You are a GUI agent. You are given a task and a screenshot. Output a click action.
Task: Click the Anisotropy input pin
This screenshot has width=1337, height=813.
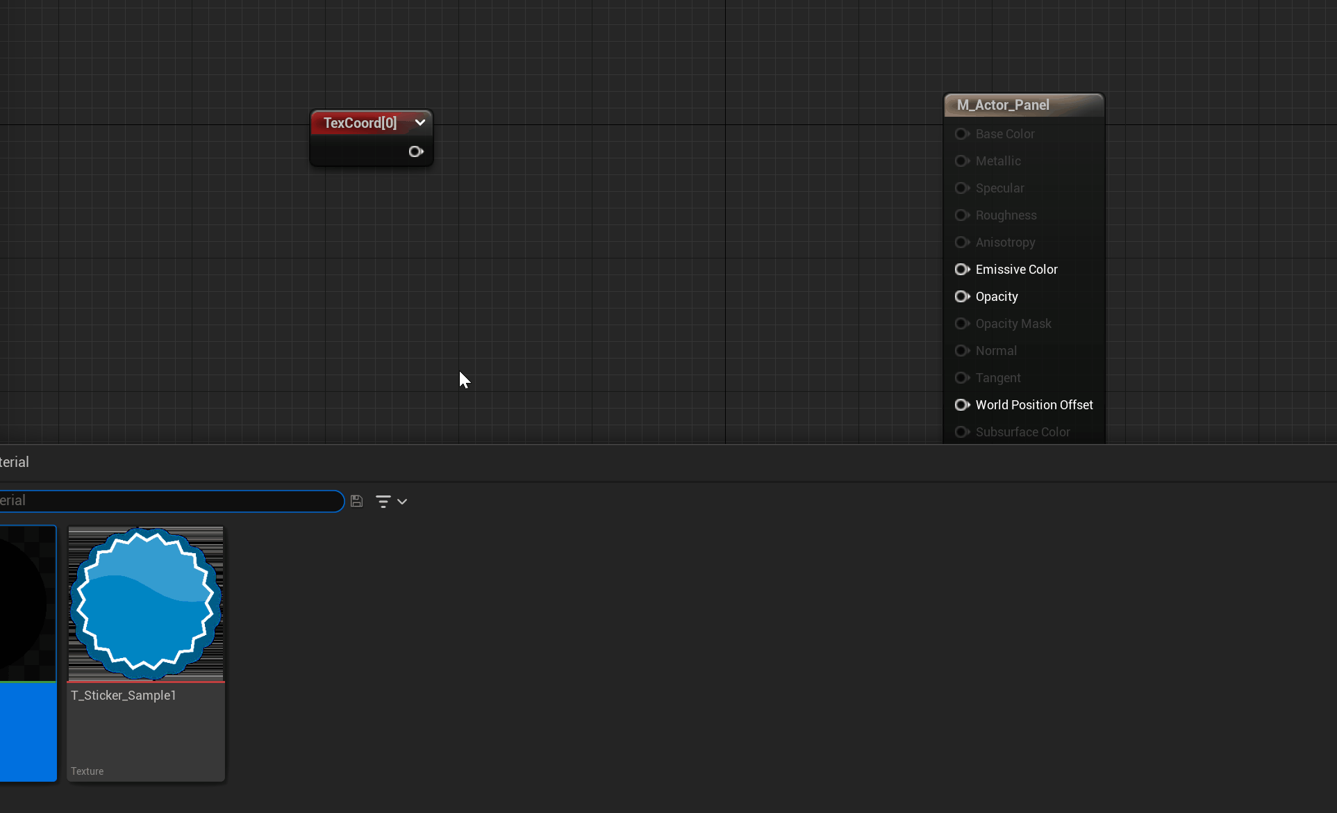tap(962, 243)
